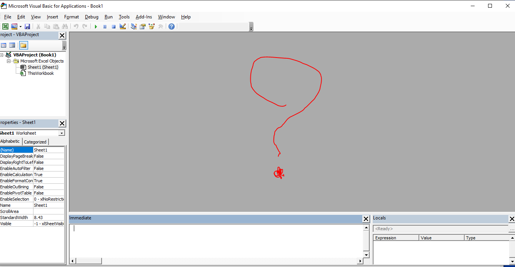Screen dimensions: 515x267
Task: Click the Insert UserForm toolbar icon
Action: click(14, 26)
